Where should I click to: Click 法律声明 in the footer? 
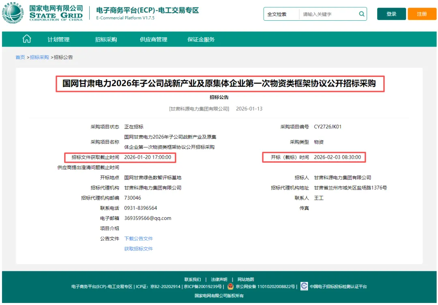point(219,279)
